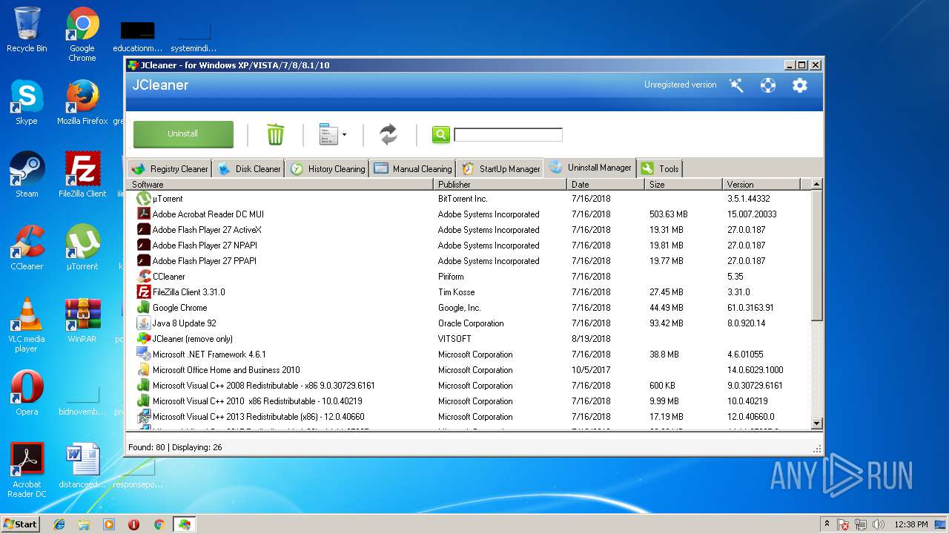
Task: Select Adobe Flash Player 27 NPAPI row
Action: click(x=469, y=245)
